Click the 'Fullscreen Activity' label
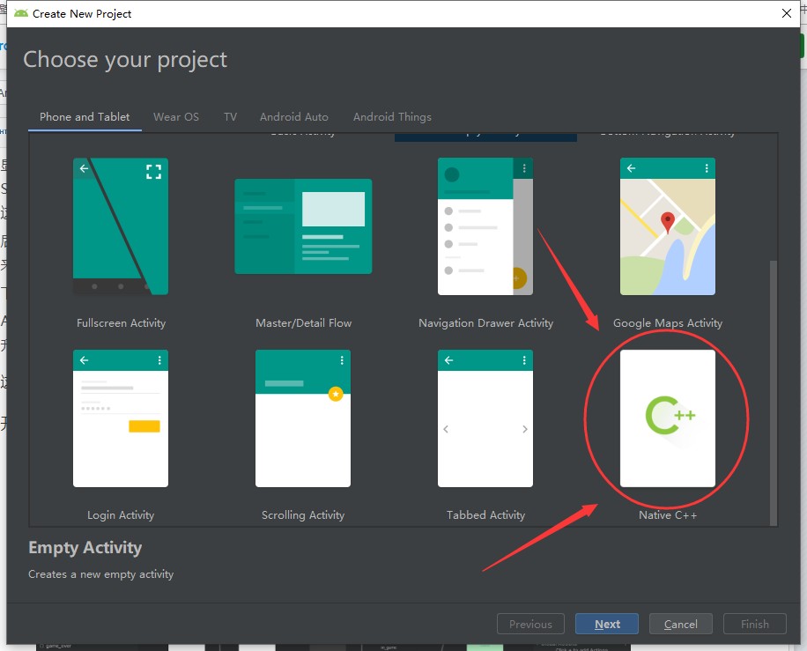This screenshot has height=651, width=807. 121,323
